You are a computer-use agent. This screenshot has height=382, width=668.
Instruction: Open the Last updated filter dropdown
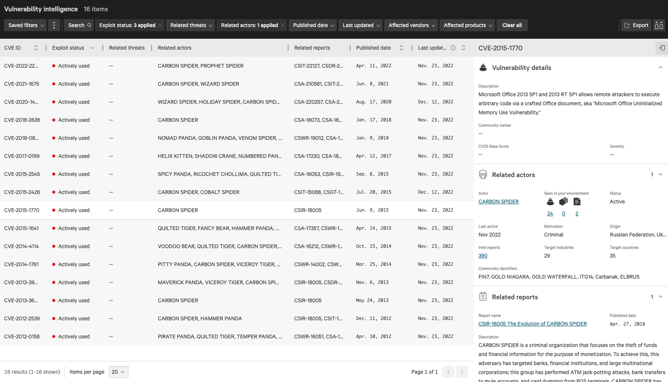click(x=361, y=25)
